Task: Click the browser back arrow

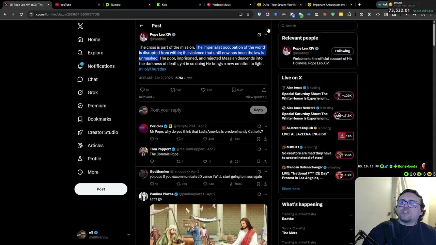Action: coord(5,14)
